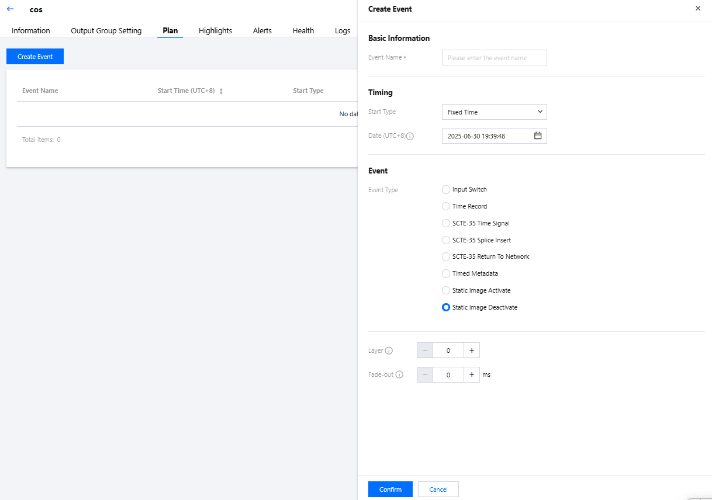This screenshot has height=500, width=712.
Task: Click the info icon next to Layer
Action: 389,351
